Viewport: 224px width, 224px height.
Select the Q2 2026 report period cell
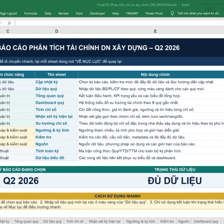click(x=21, y=181)
